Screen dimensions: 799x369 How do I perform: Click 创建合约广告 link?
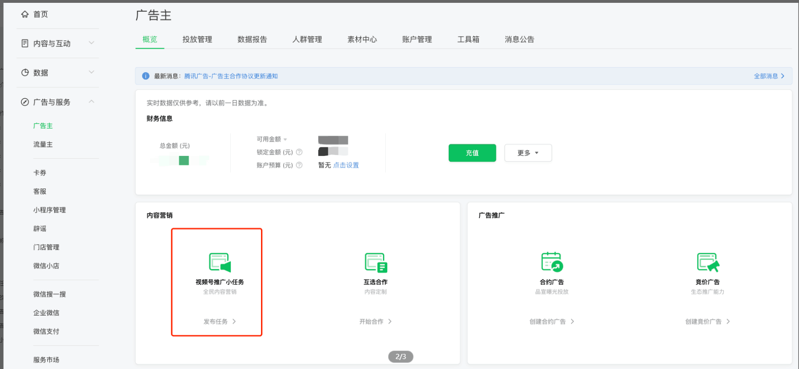point(552,322)
